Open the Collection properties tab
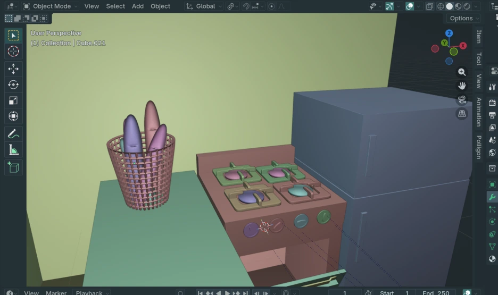Screen dimensions: 498x295 pyautogui.click(x=492, y=168)
